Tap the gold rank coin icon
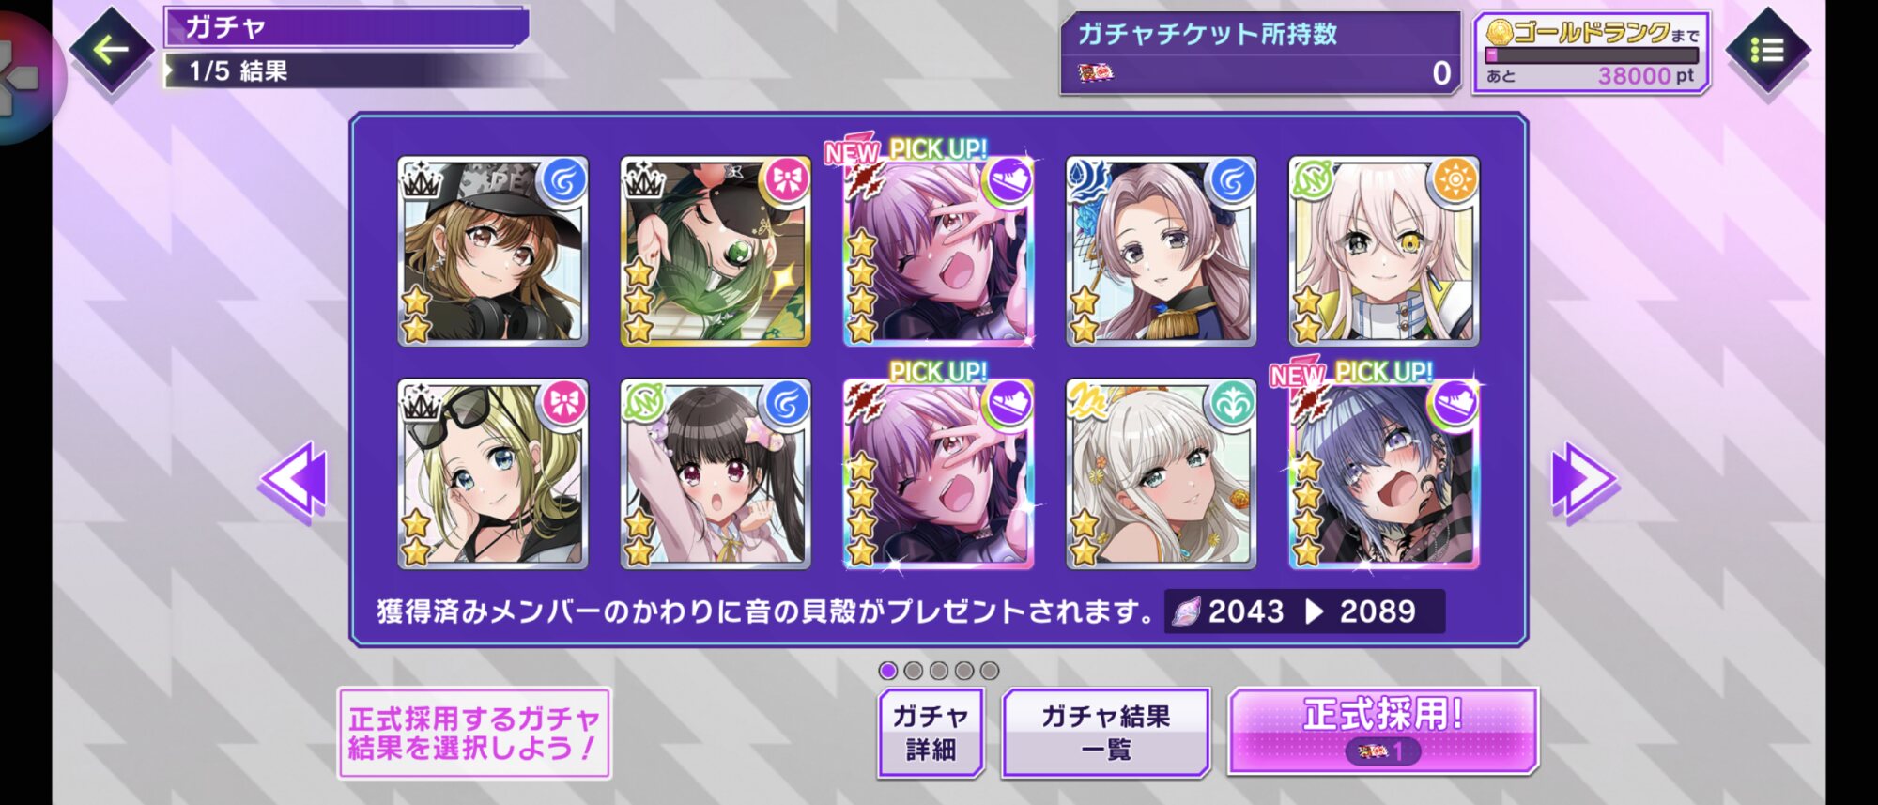The image size is (1878, 805). 1500,33
